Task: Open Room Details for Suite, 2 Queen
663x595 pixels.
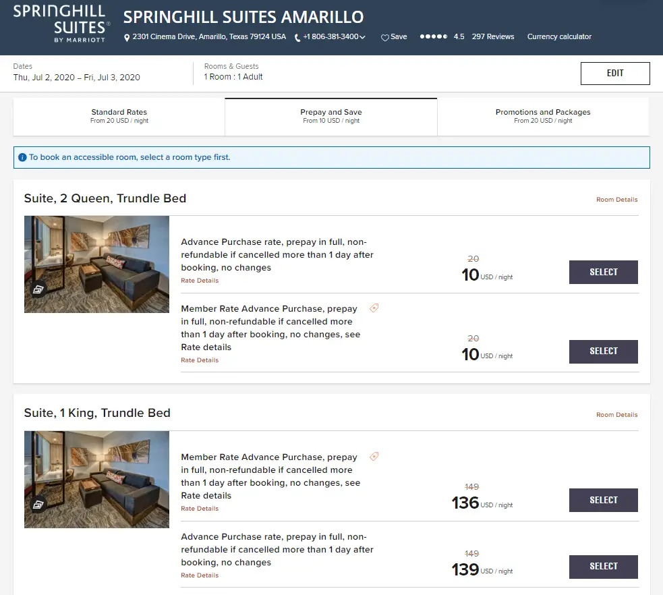Action: 616,200
